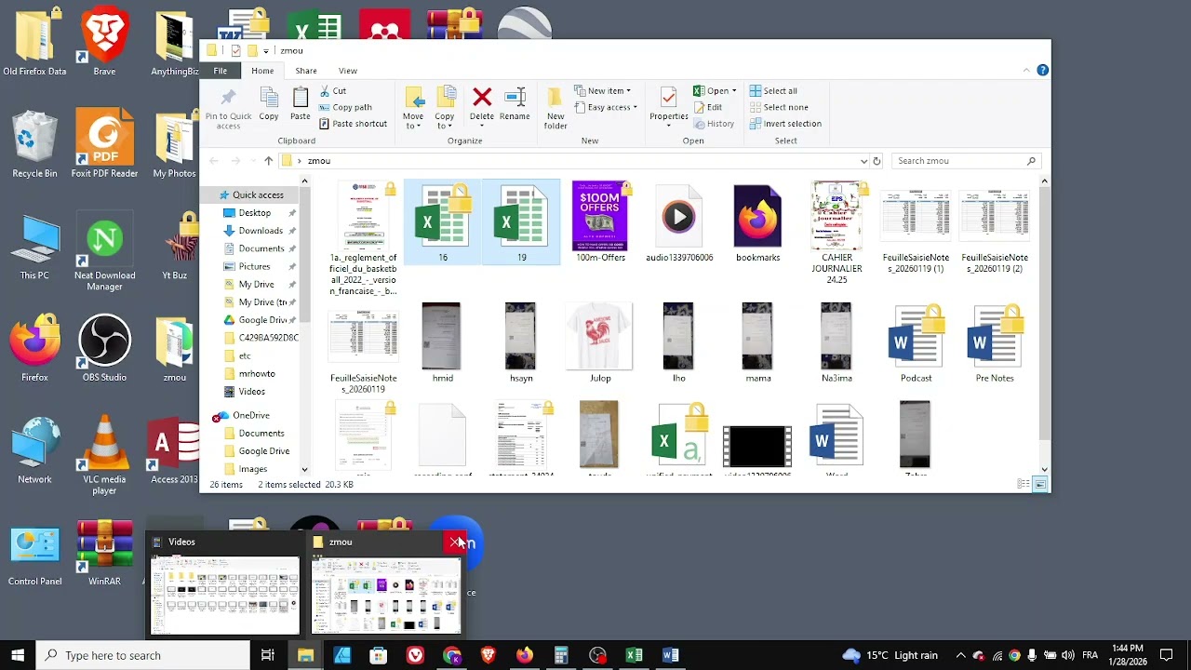
Task: Expand the Open button dropdown arrow
Action: pyautogui.click(x=734, y=91)
